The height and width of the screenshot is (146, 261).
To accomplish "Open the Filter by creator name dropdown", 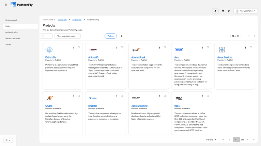I will click(x=68, y=36).
